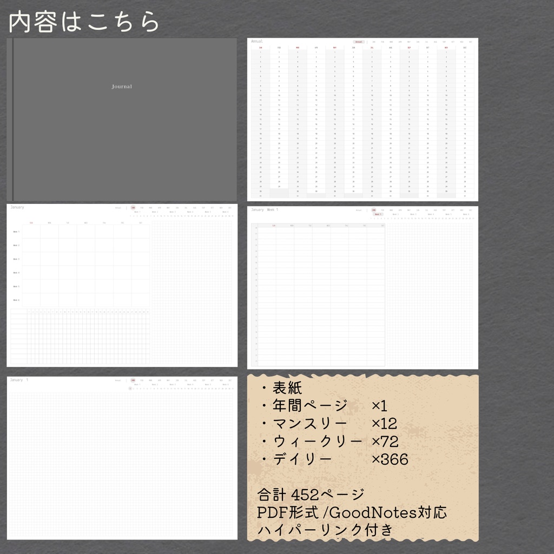
Task: Click the JAN column header on annual page
Action: click(261, 48)
